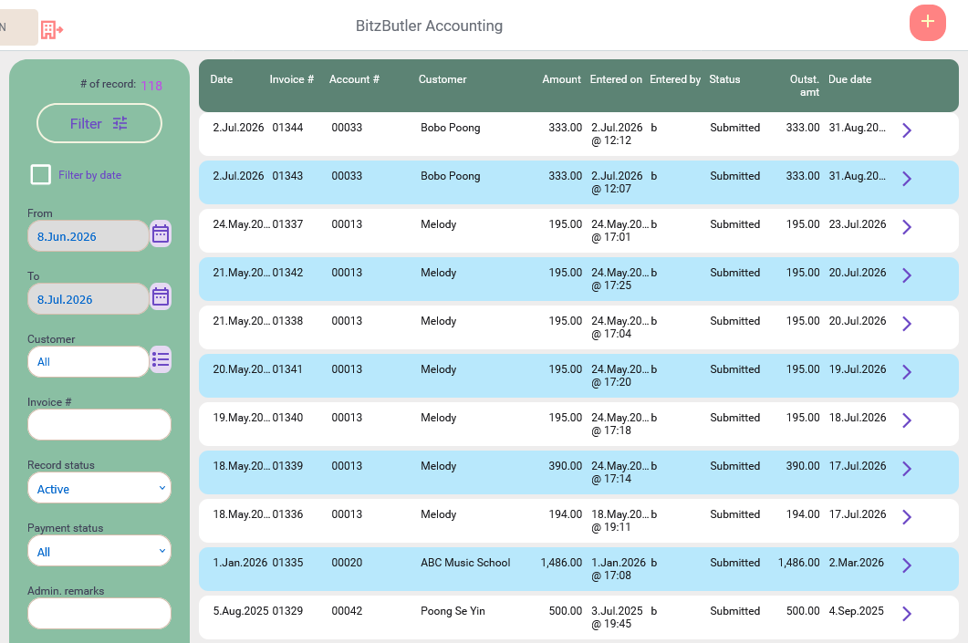The height and width of the screenshot is (643, 968).
Task: Click the Status column header
Action: click(724, 79)
